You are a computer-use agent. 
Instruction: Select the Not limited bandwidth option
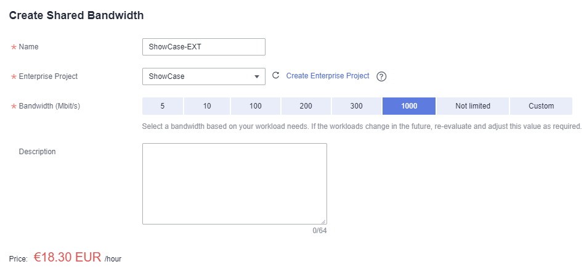click(x=472, y=106)
